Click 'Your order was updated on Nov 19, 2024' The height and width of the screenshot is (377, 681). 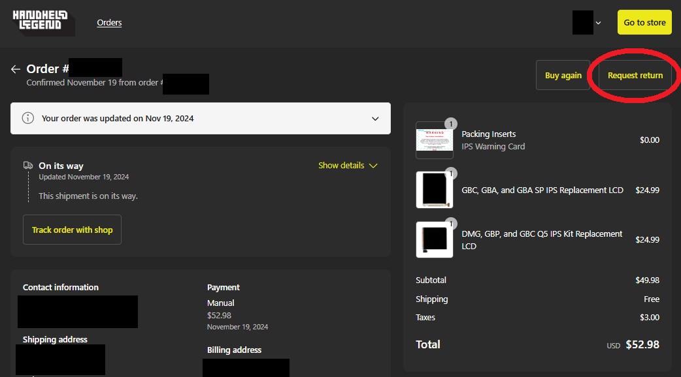pos(118,118)
